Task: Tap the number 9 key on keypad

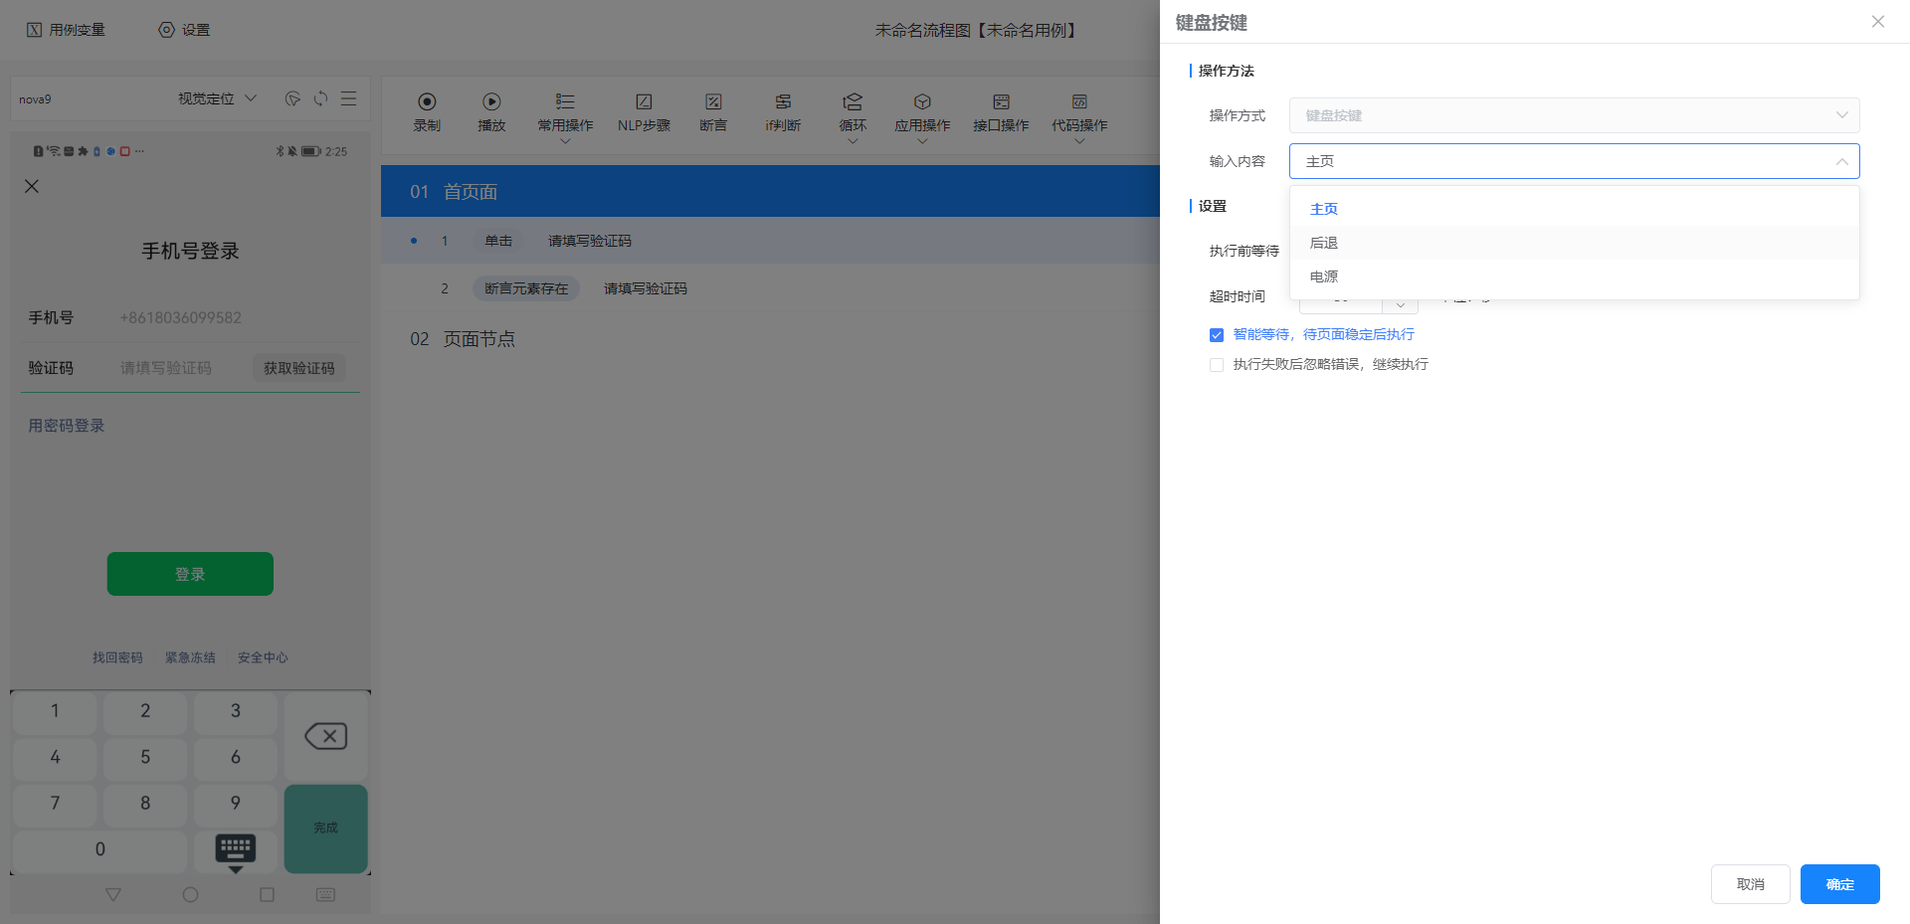Action: click(236, 803)
